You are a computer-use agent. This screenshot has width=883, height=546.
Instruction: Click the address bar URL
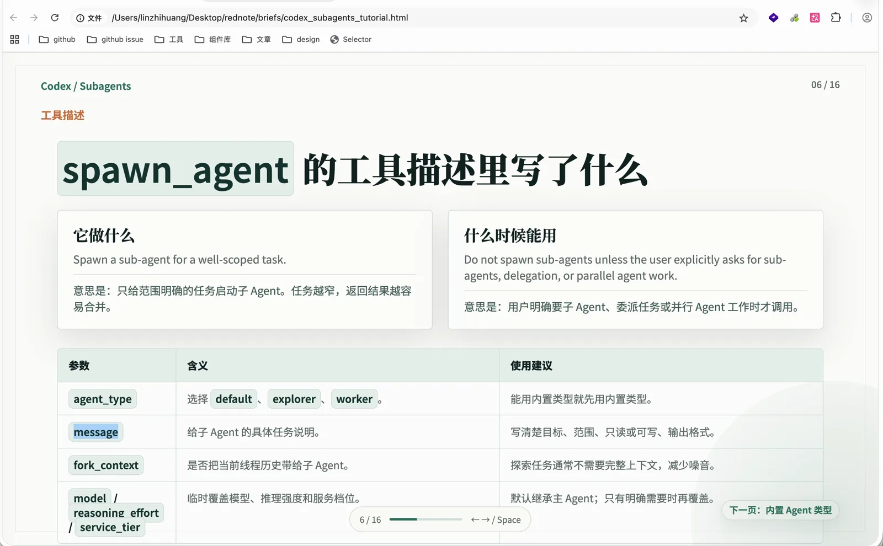(x=260, y=18)
